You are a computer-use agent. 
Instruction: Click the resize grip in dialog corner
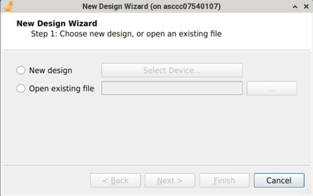point(308,192)
